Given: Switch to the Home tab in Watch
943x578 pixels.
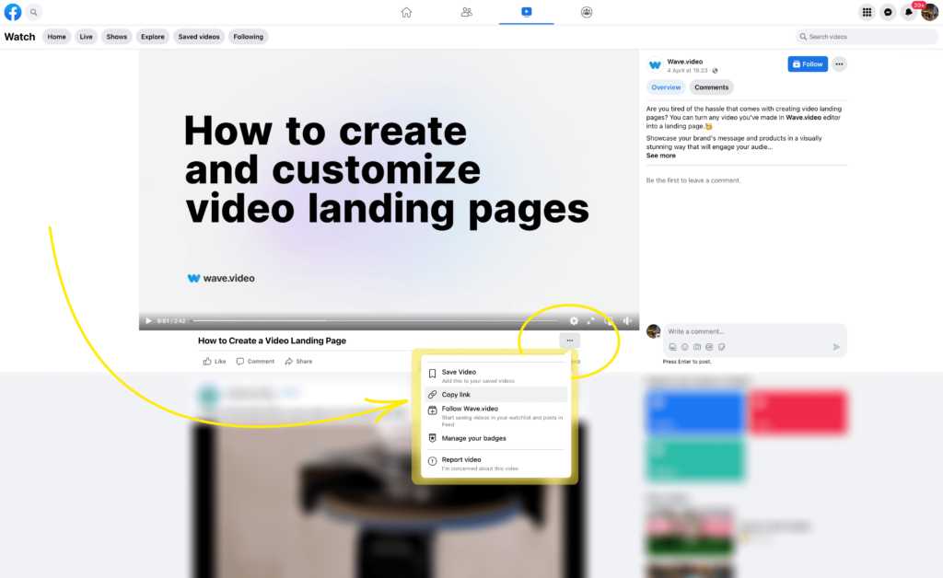Looking at the screenshot, I should point(56,37).
